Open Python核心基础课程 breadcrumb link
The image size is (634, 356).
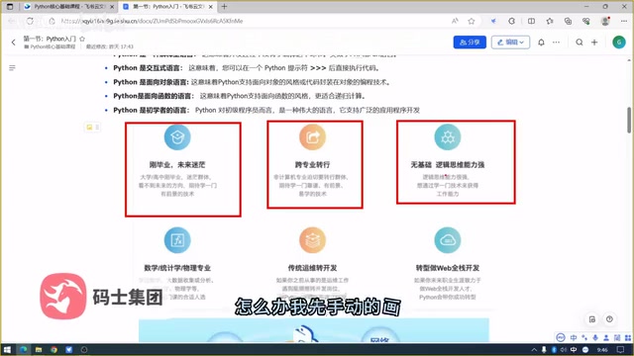tap(53, 46)
